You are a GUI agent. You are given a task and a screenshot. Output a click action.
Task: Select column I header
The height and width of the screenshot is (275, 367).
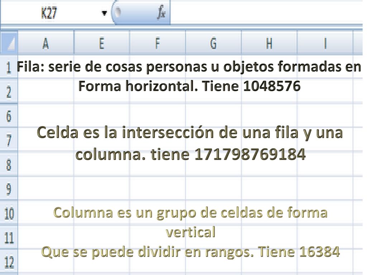point(325,43)
